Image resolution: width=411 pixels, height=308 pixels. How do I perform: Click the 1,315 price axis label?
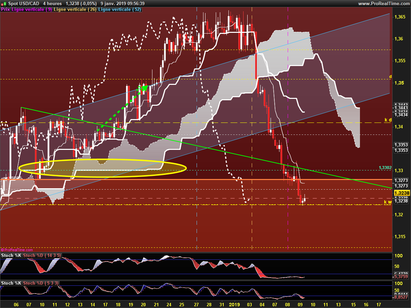coord(400,236)
